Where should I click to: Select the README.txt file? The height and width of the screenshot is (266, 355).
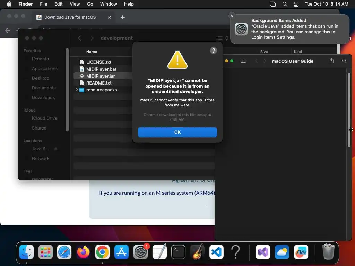pos(99,83)
